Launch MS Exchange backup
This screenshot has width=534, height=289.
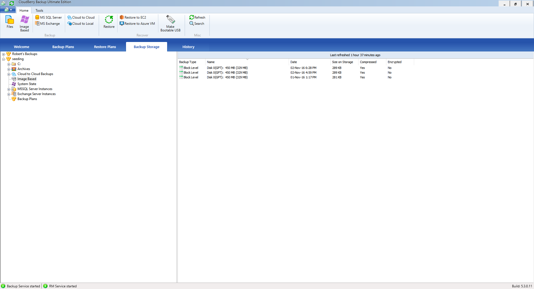pos(48,24)
